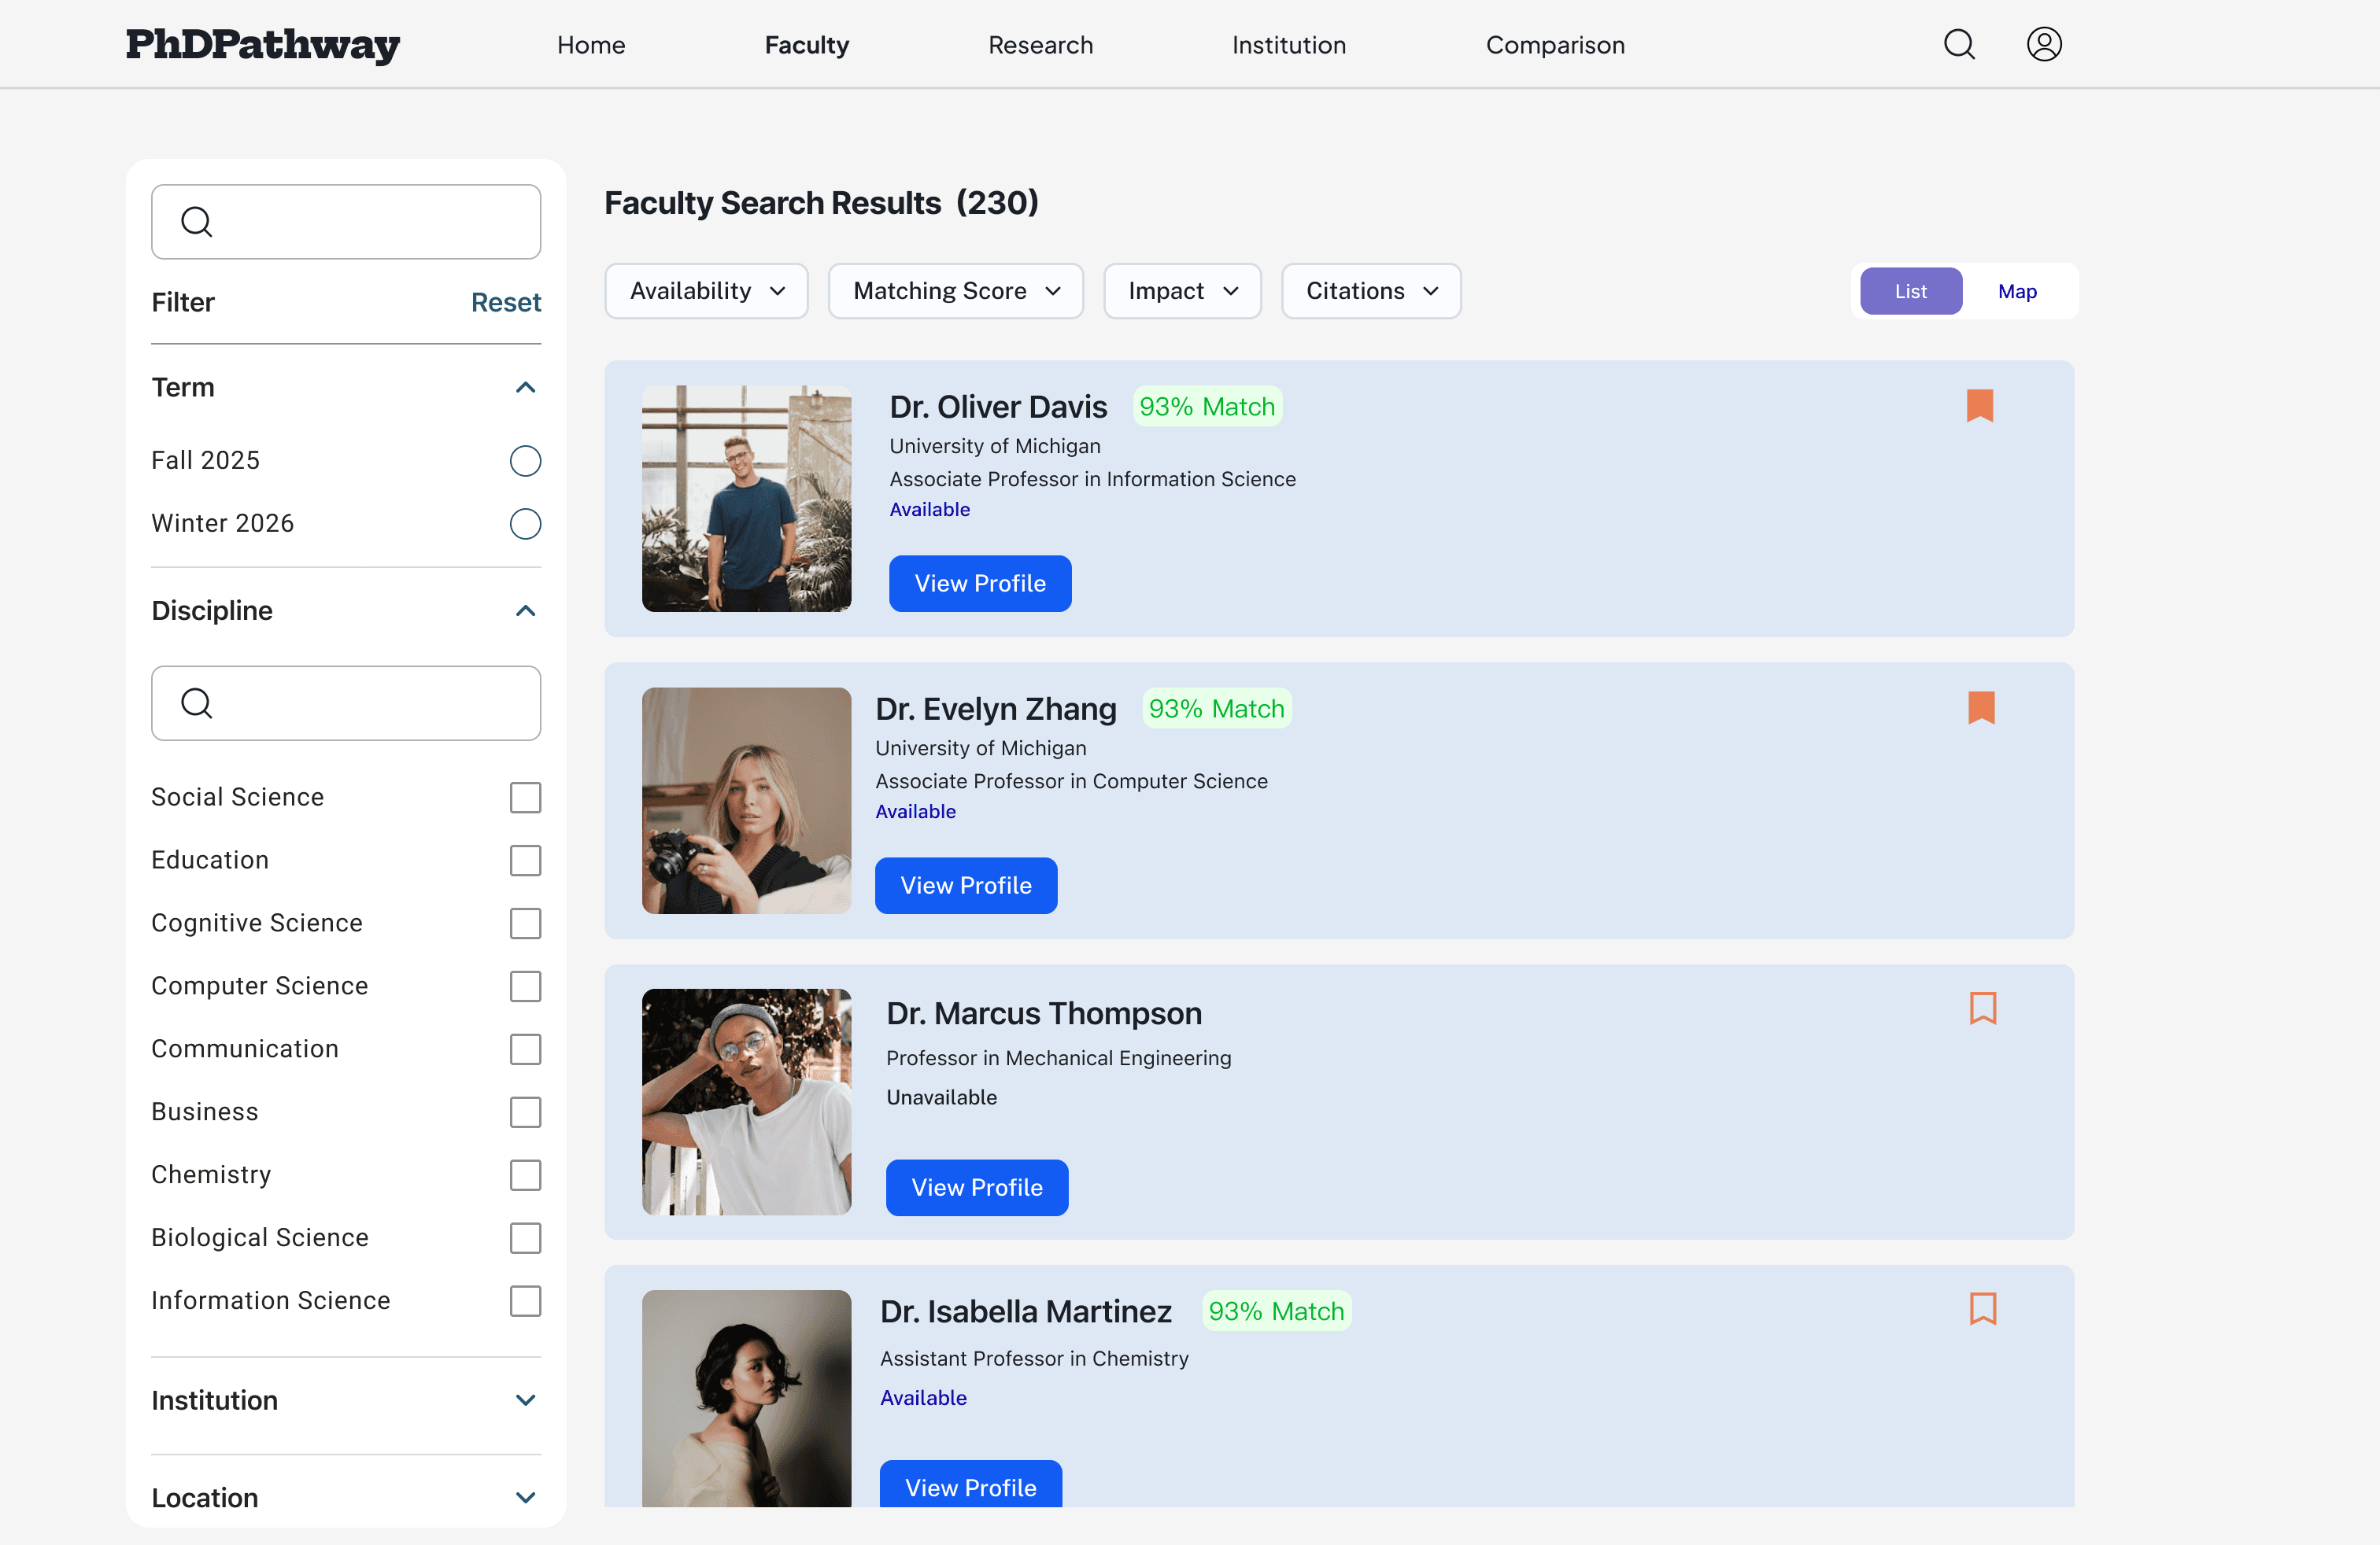This screenshot has width=2380, height=1545.
Task: Collapse the Term filter section
Action: [x=525, y=388]
